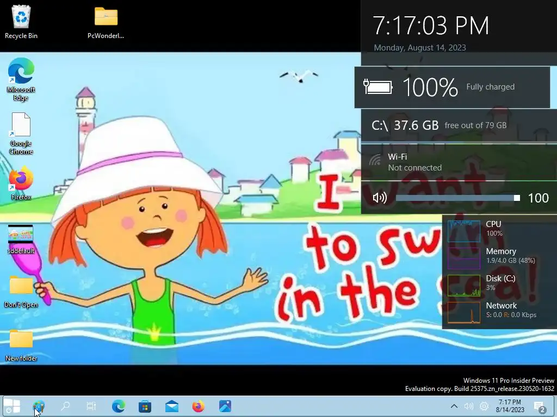Screen dimensions: 557x417
Task: Click the volume value 100 text
Action: tap(538, 198)
